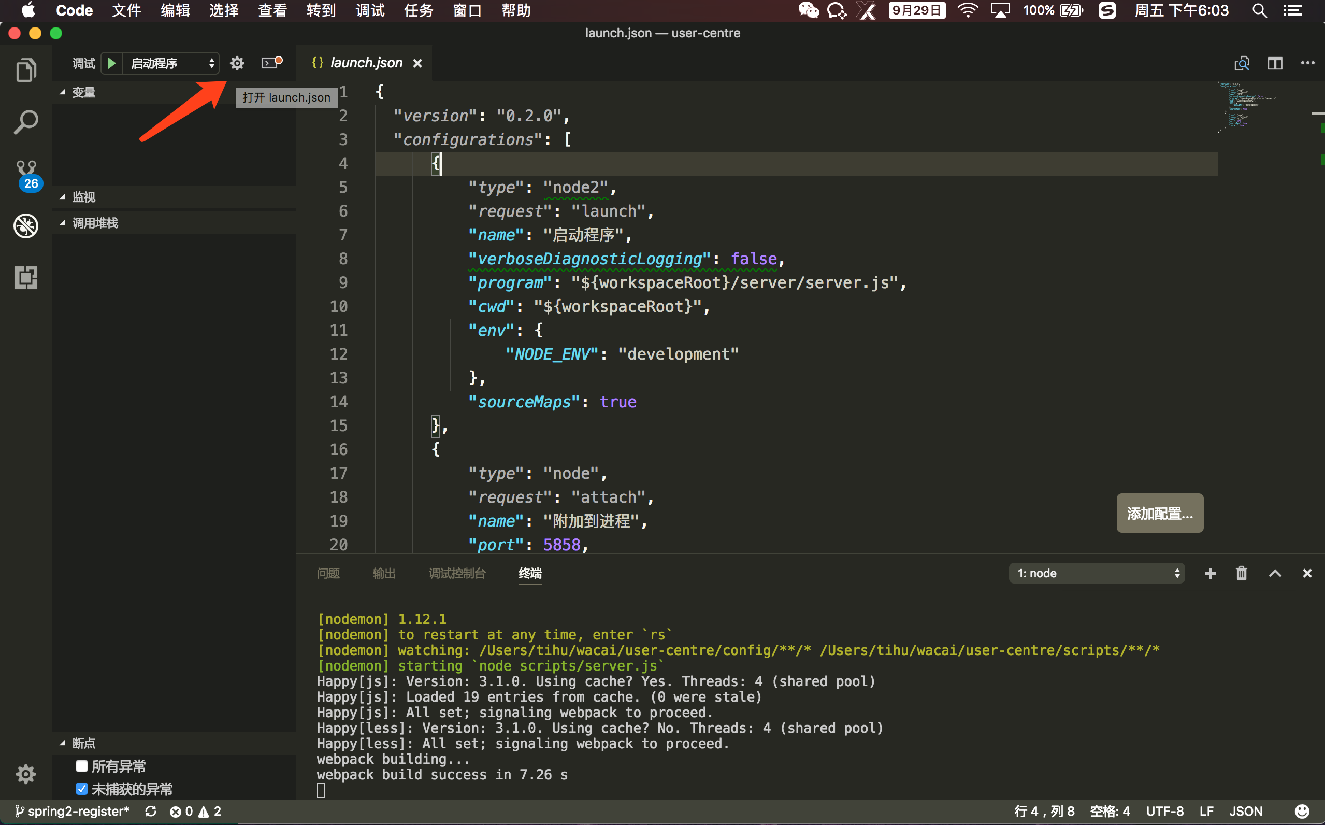Open the '1: node' terminal selector dropdown
Viewport: 1325px width, 825px height.
click(x=1097, y=574)
